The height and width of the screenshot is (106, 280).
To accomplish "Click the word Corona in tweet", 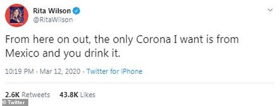I will (x=153, y=40).
